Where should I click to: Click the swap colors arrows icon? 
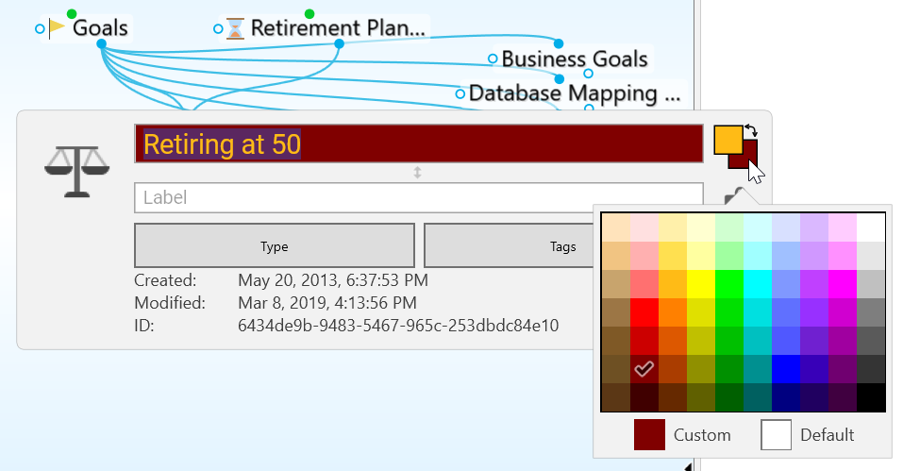pyautogui.click(x=751, y=130)
